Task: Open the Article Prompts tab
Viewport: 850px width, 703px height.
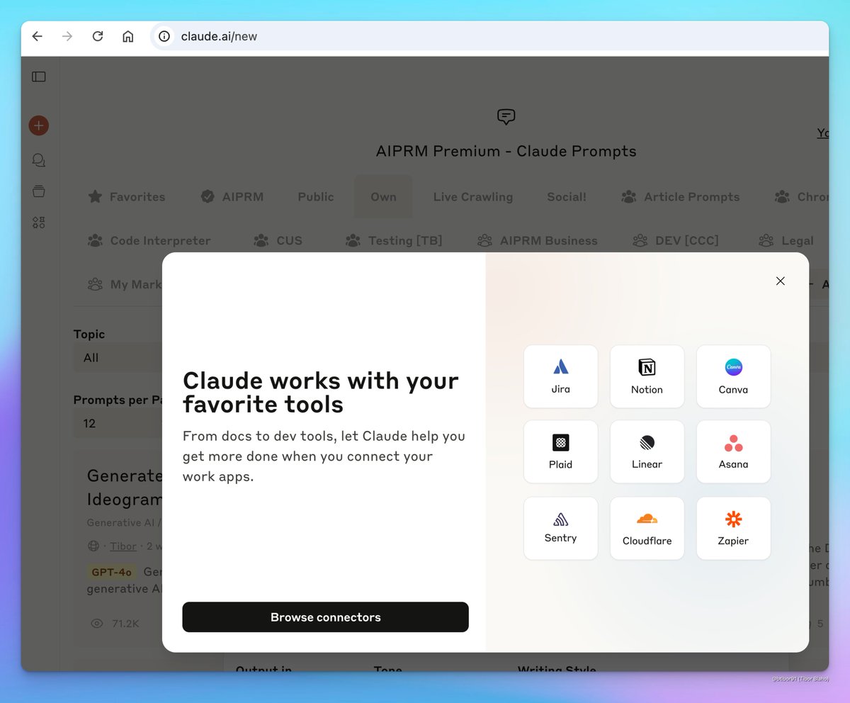Action: 680,197
